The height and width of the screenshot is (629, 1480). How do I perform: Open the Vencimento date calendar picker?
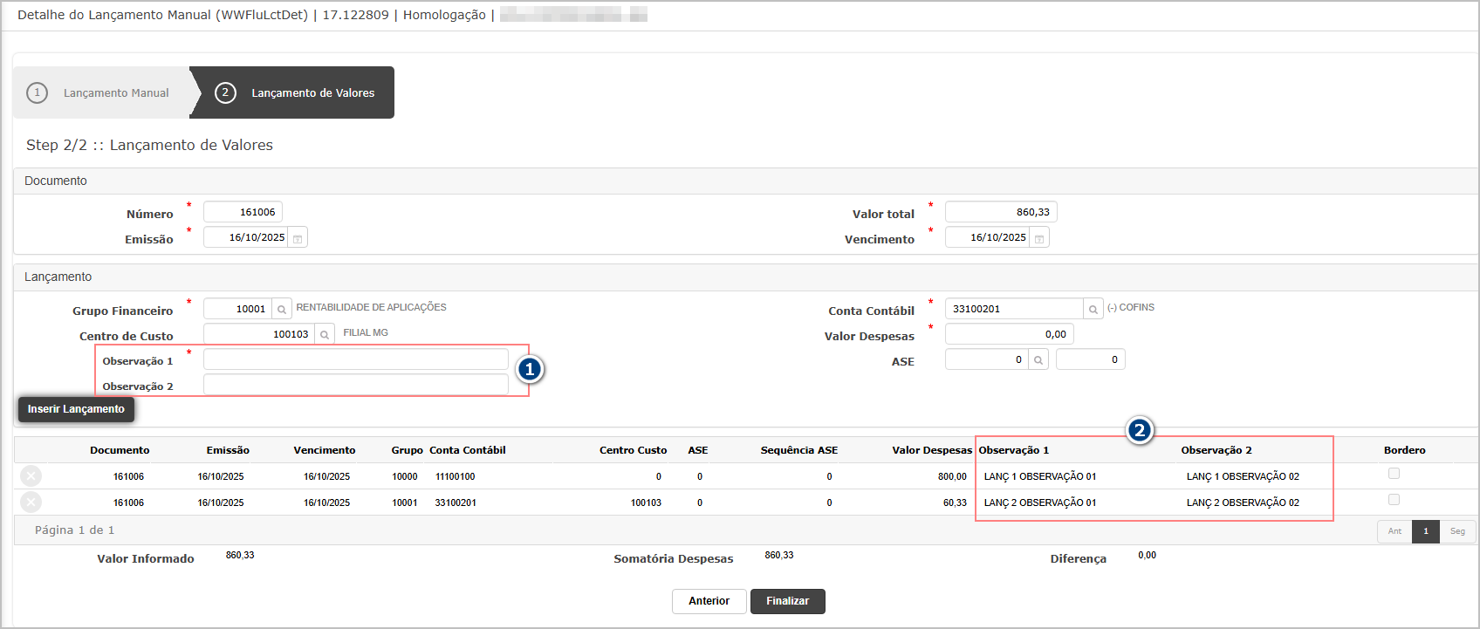[x=1039, y=238]
